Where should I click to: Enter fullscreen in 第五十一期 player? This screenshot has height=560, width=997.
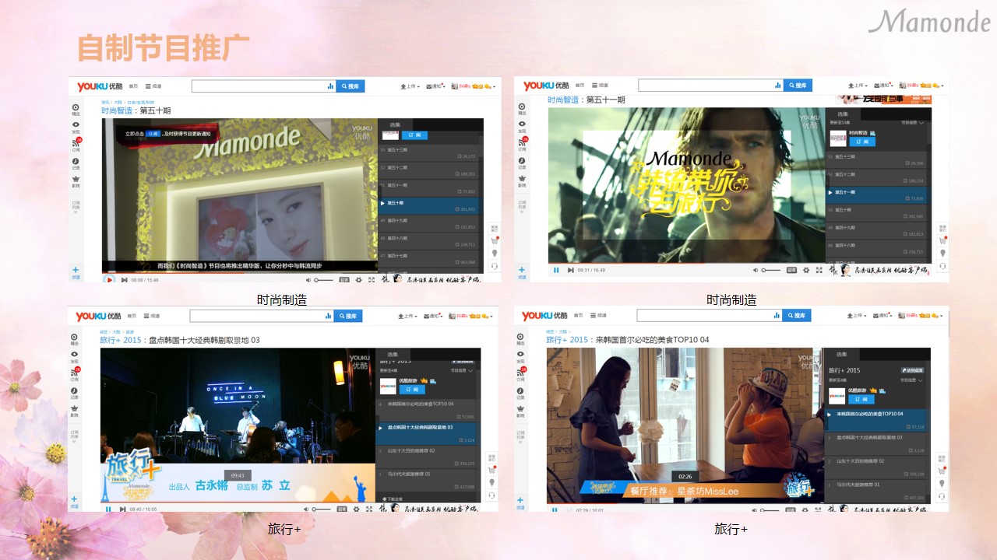click(819, 270)
